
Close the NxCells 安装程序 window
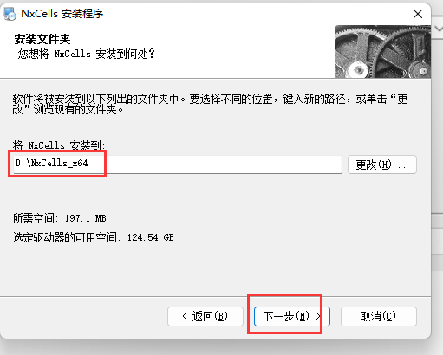418,14
